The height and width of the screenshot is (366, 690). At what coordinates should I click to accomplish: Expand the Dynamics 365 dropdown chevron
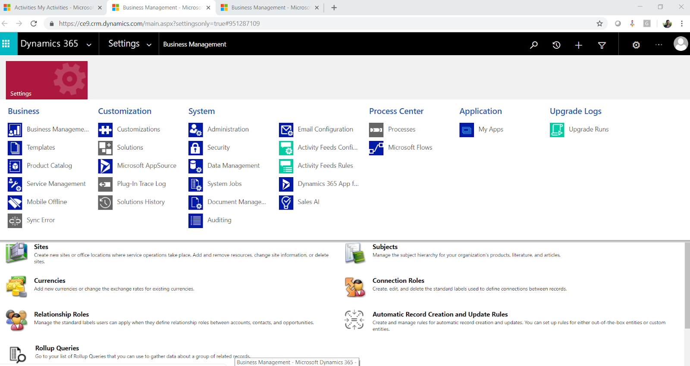pos(89,45)
